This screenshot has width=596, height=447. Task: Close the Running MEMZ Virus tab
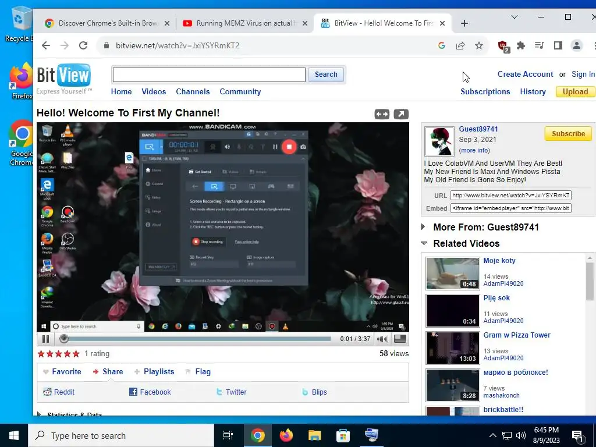[x=305, y=23]
